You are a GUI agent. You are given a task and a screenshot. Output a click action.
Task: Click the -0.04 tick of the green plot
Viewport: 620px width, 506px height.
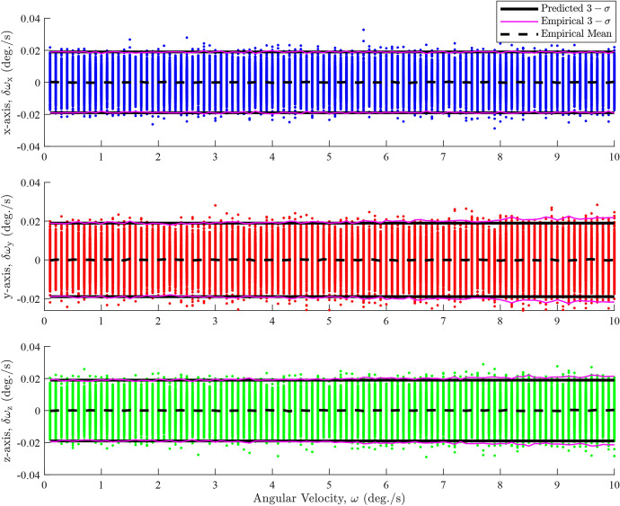[29, 475]
